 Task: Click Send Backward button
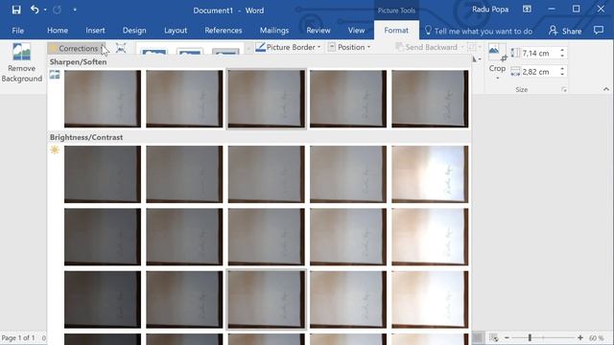click(x=426, y=47)
